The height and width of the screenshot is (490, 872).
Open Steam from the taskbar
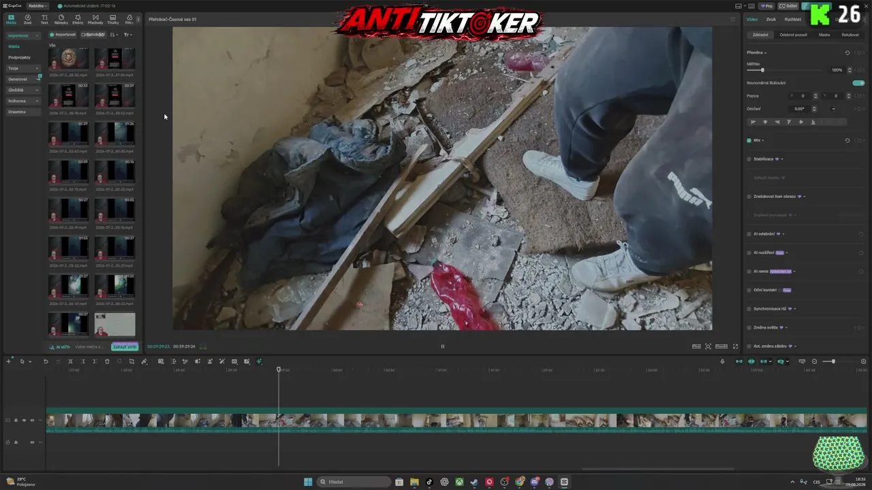click(474, 482)
